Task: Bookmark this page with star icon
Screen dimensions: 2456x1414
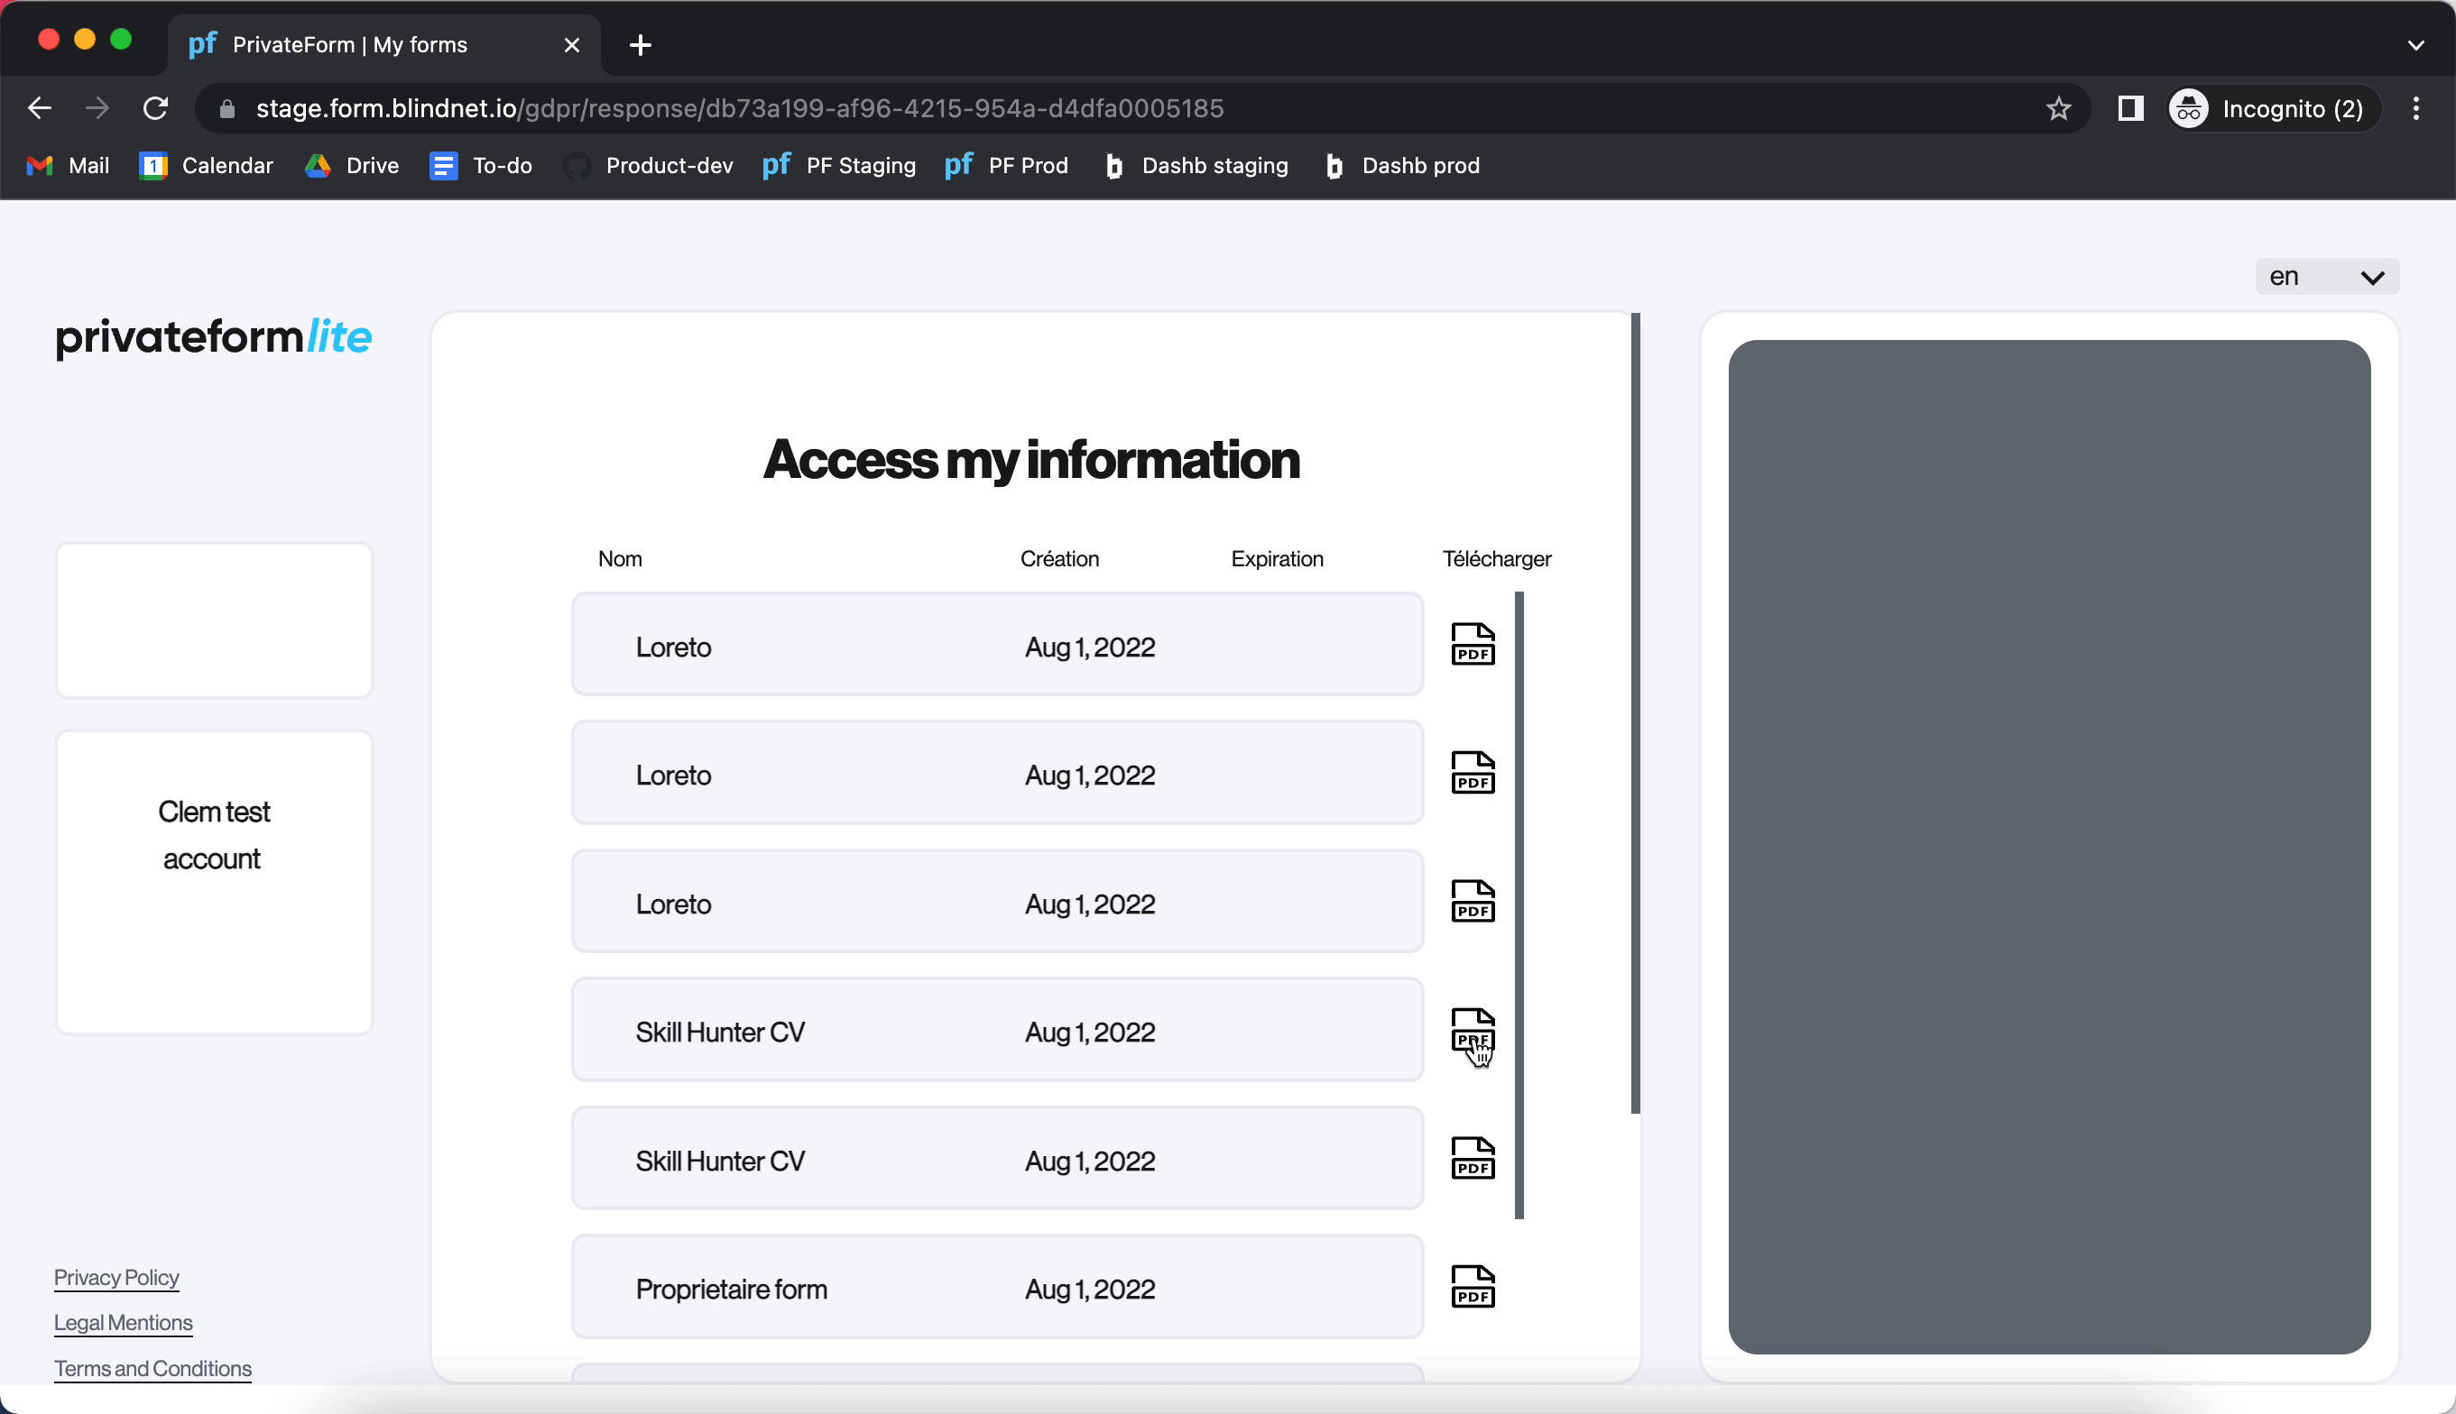Action: [2058, 109]
